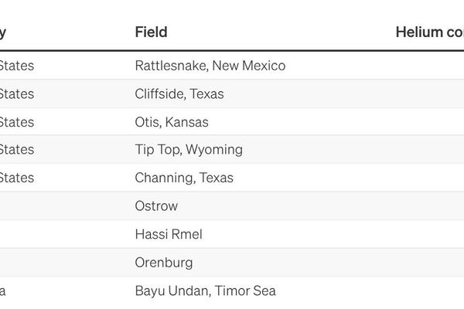Click the Ostrow field cell
This screenshot has height=309, width=464.
tap(155, 206)
